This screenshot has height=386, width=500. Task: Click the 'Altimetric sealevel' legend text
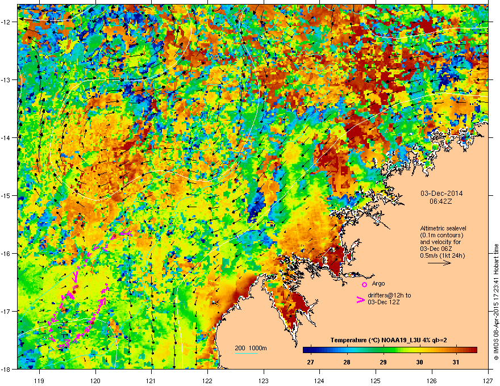tap(443, 228)
